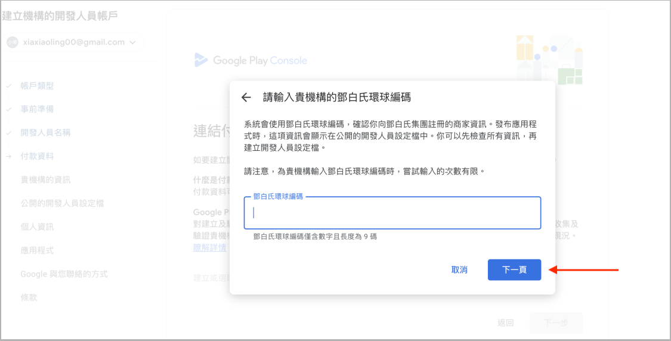Select 帳戶類型 step in the sidebar
The height and width of the screenshot is (341, 671).
point(37,86)
